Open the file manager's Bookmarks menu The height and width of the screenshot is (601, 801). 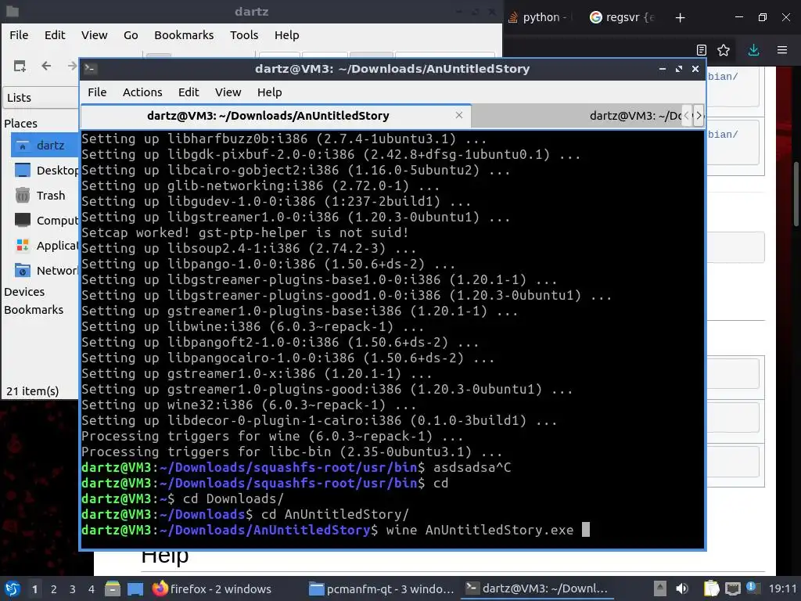point(184,34)
